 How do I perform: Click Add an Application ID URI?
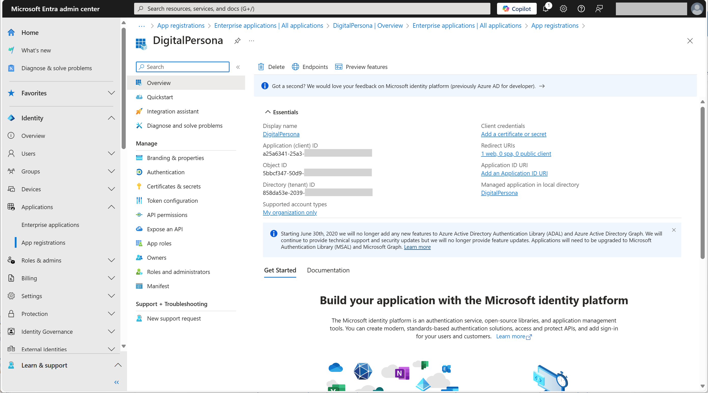coord(514,173)
